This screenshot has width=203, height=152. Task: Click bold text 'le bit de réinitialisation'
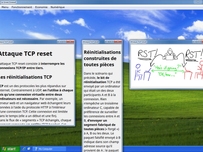(97, 80)
